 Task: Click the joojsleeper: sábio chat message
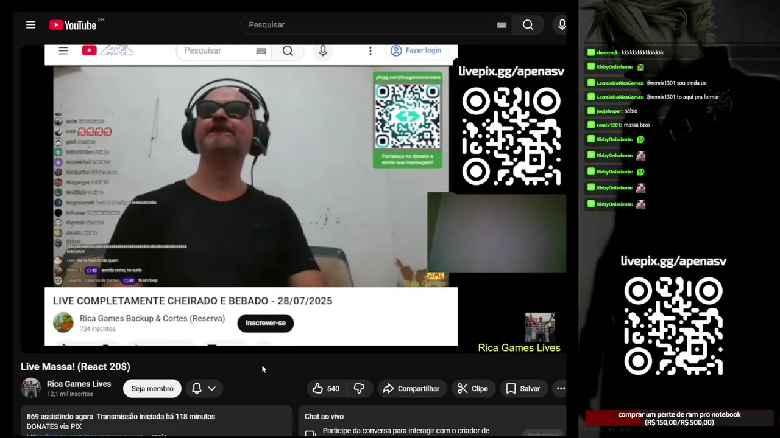coord(612,111)
